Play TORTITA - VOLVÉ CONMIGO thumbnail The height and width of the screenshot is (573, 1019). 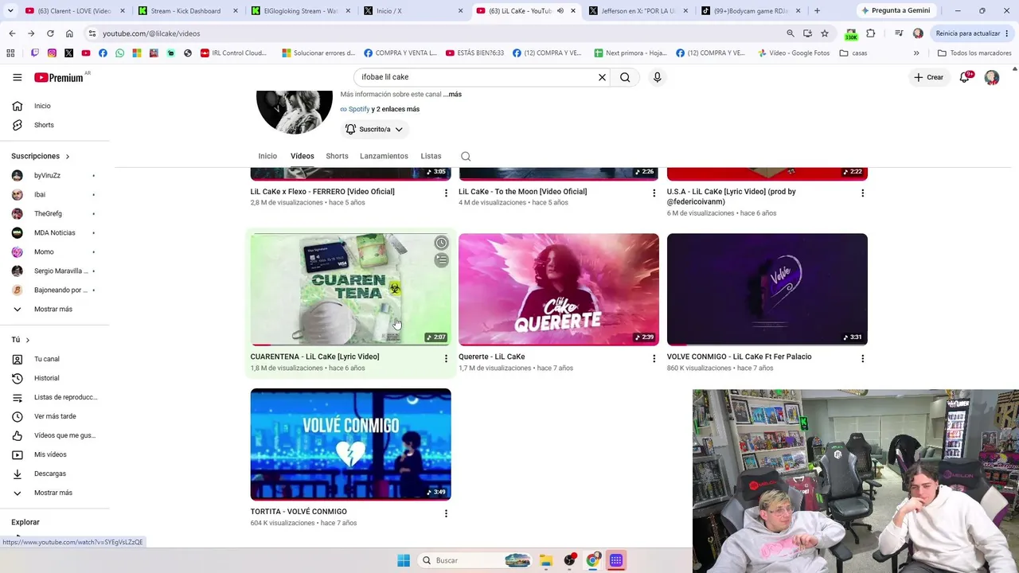tap(350, 444)
